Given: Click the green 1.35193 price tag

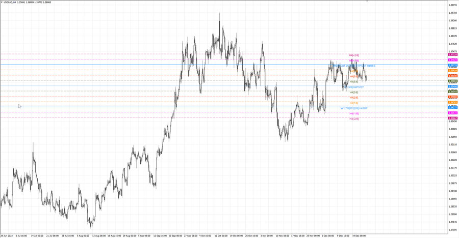Looking at the screenshot, I should click(453, 92).
